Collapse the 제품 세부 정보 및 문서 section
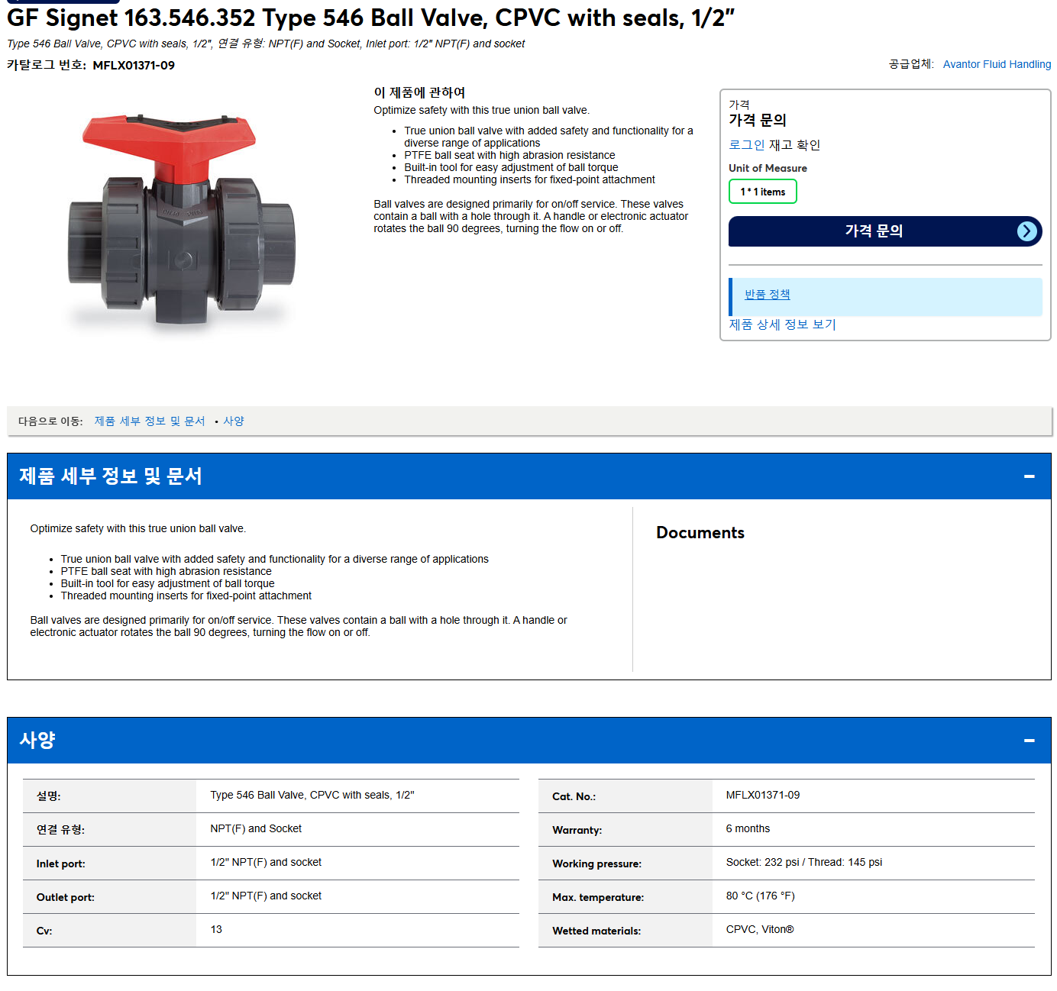 (1029, 476)
